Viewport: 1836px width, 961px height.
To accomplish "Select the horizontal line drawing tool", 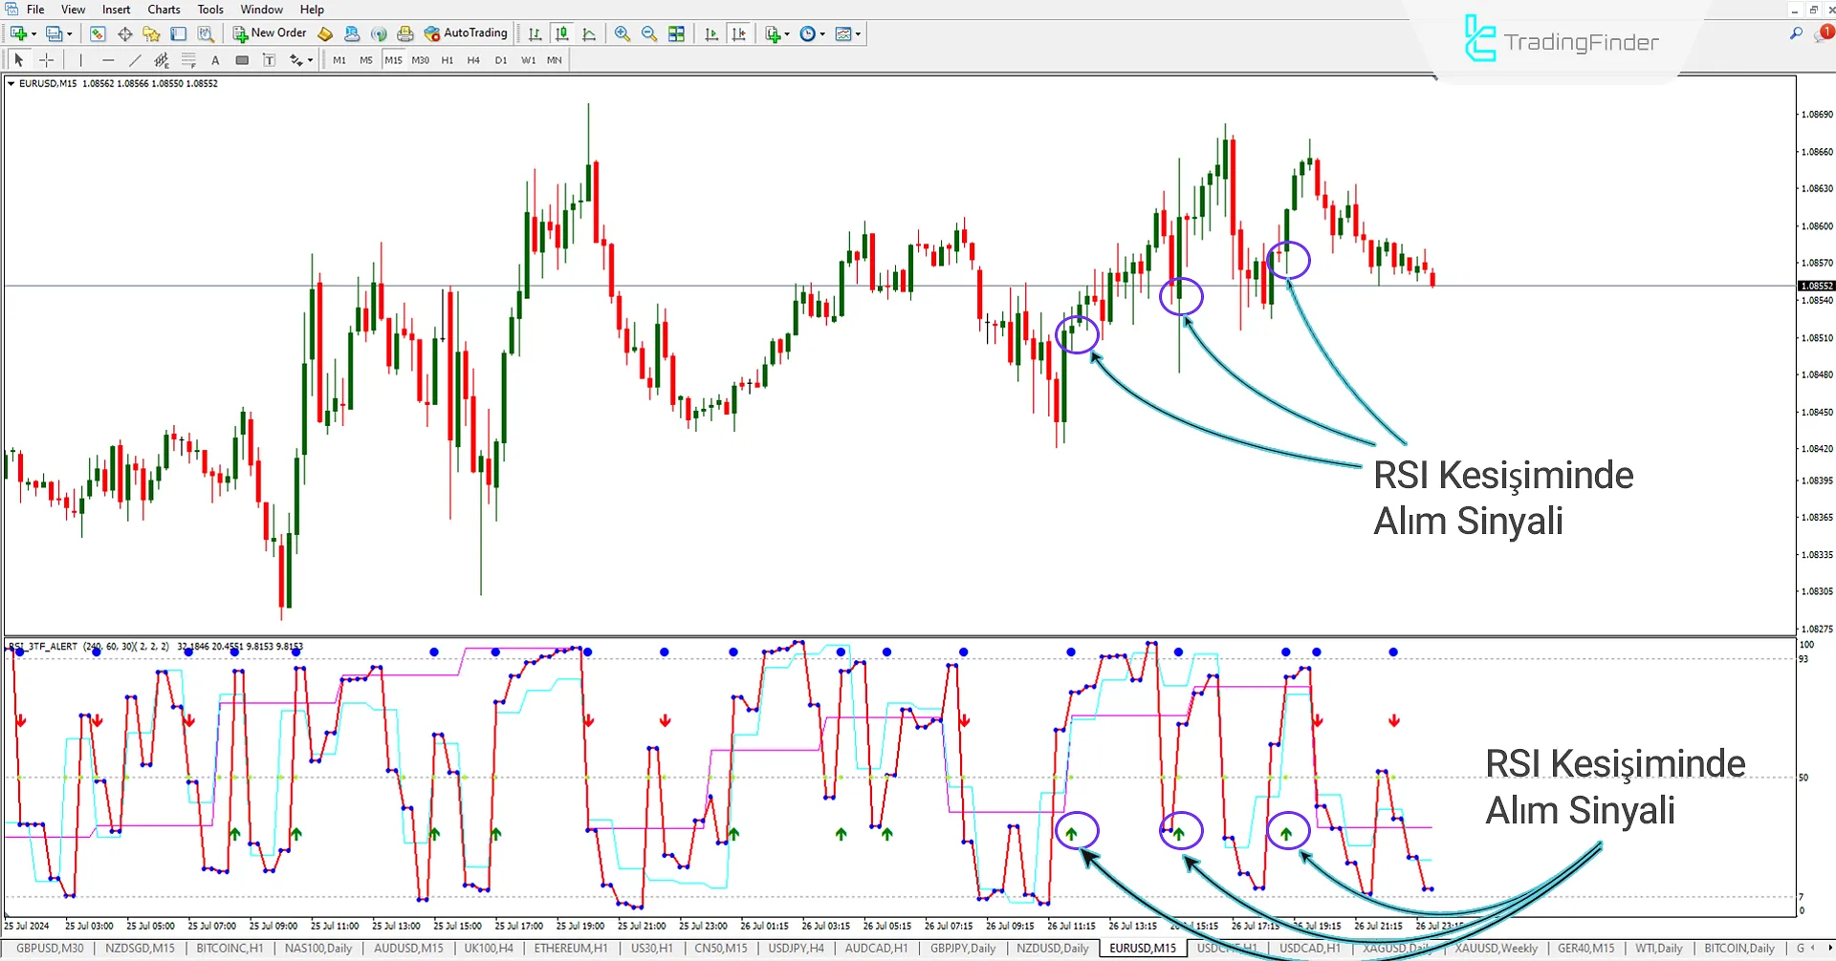I will coord(108,60).
